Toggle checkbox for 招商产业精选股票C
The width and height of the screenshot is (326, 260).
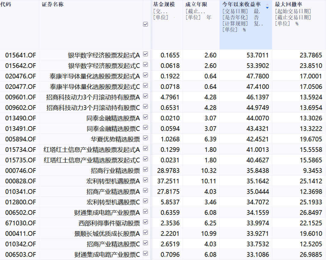coord(145,243)
